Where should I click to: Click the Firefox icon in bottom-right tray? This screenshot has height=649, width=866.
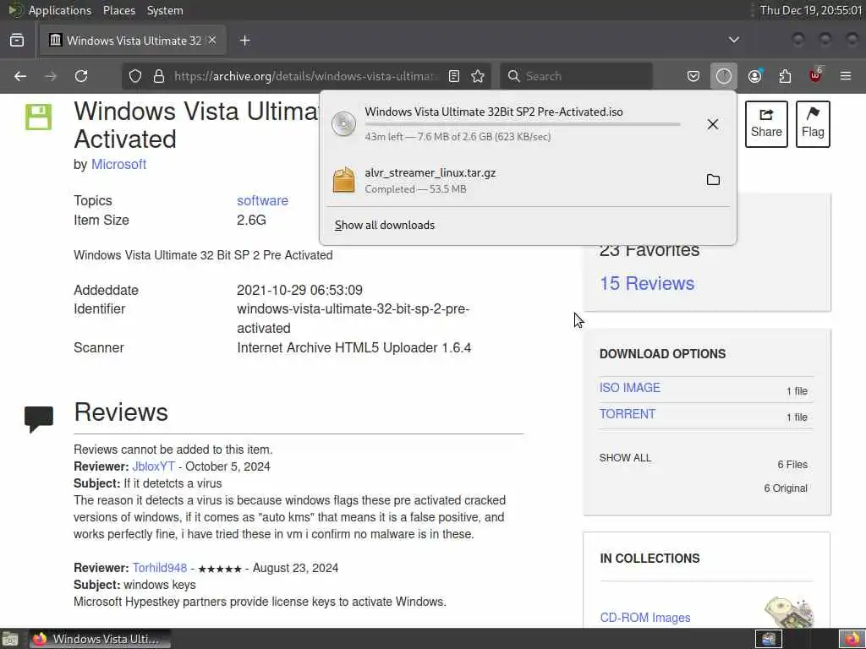(852, 639)
